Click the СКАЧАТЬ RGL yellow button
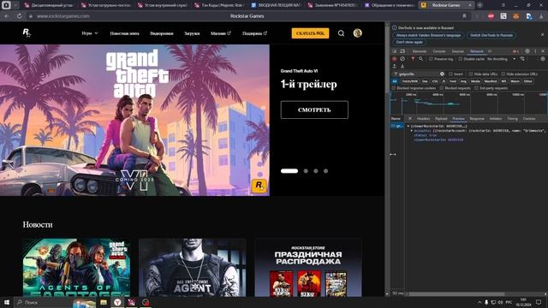 pyautogui.click(x=310, y=33)
